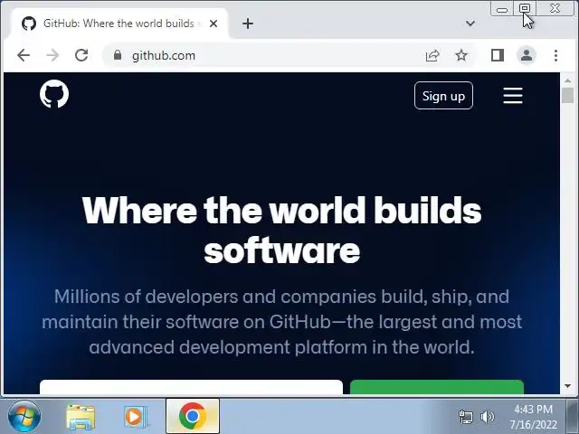The image size is (579, 434).
Task: Toggle the Chrome side panel
Action: tap(498, 55)
